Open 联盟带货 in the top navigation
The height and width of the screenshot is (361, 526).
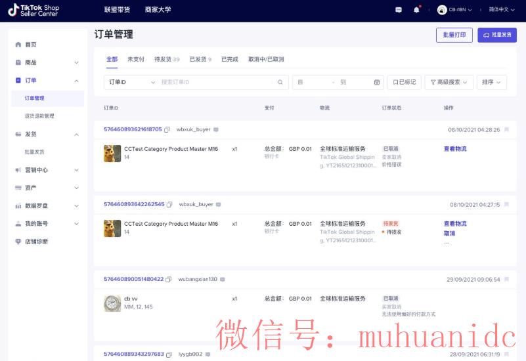pyautogui.click(x=117, y=10)
